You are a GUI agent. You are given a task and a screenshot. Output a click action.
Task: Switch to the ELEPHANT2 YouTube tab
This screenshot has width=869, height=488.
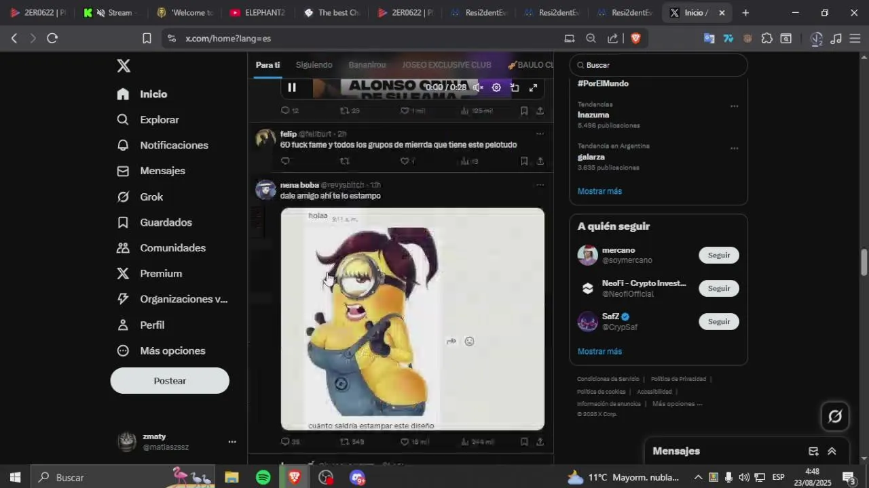[258, 13]
